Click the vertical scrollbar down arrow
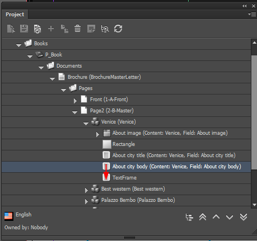Viewport: 257px width, 241px height. point(254,205)
